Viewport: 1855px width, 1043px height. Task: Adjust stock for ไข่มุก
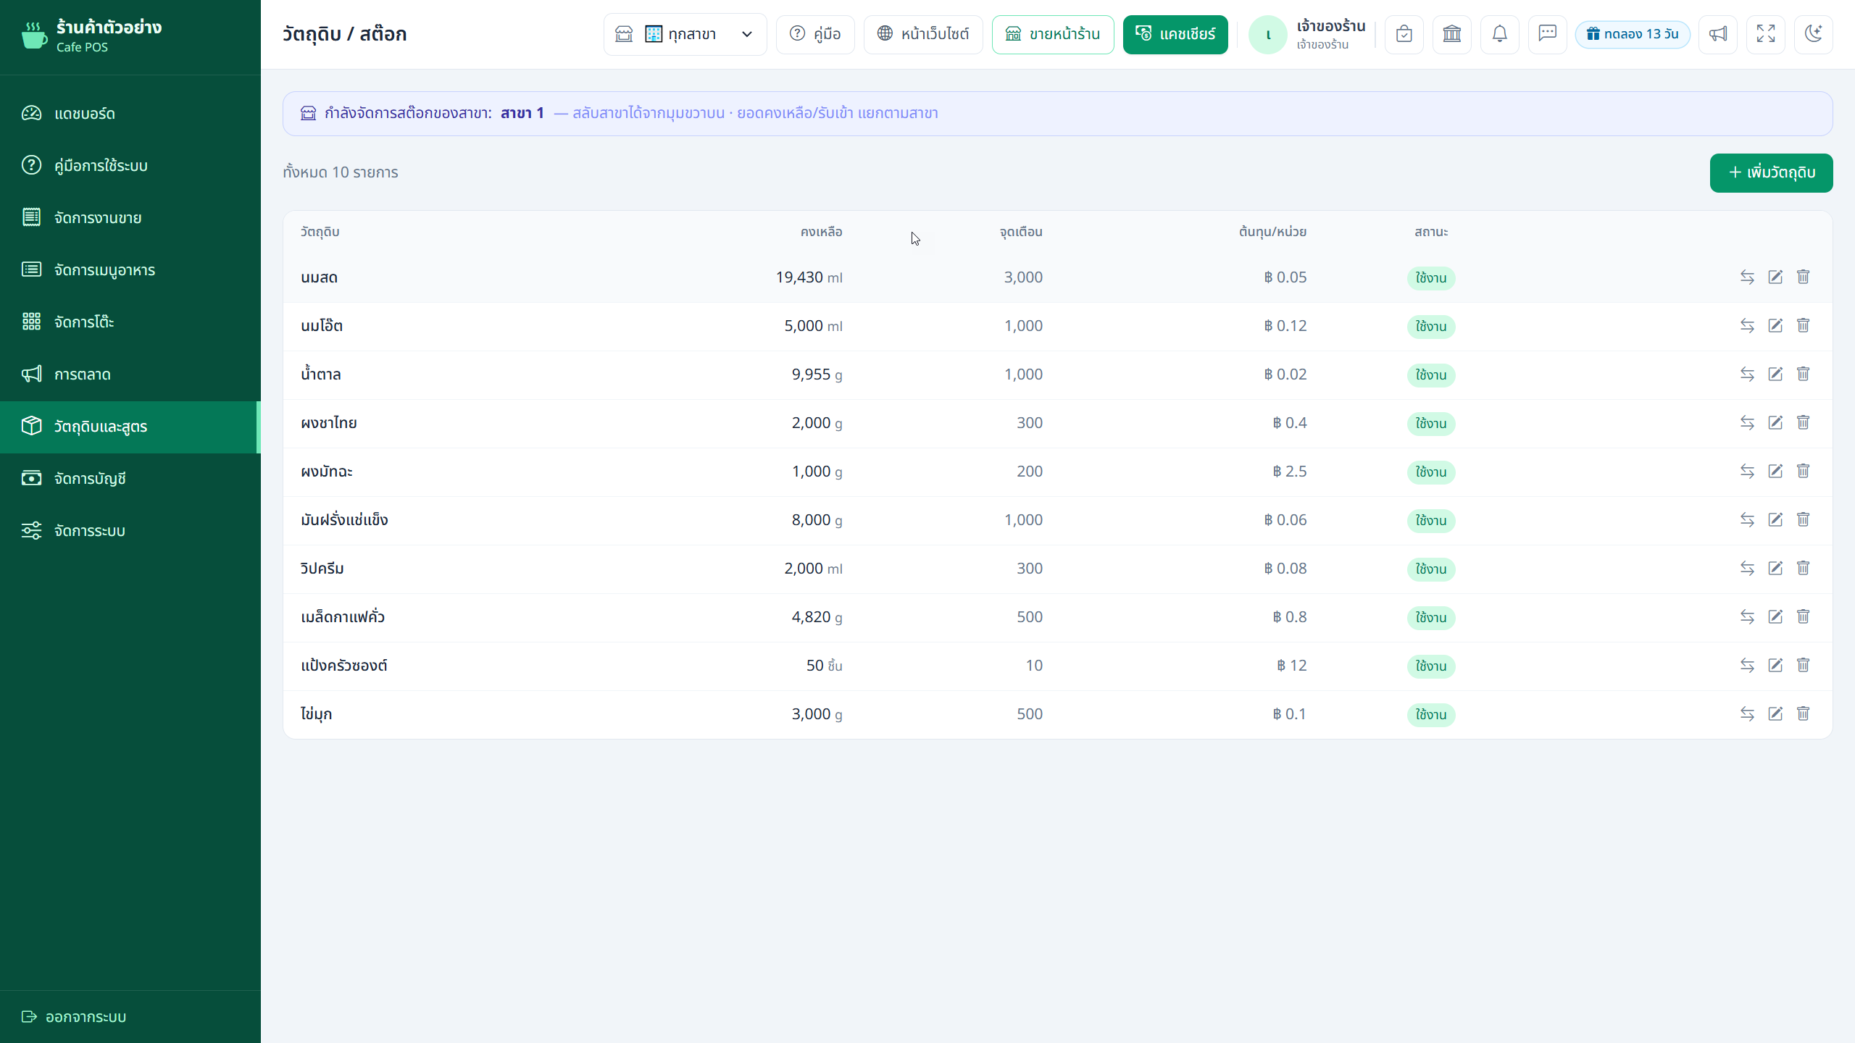(1747, 713)
